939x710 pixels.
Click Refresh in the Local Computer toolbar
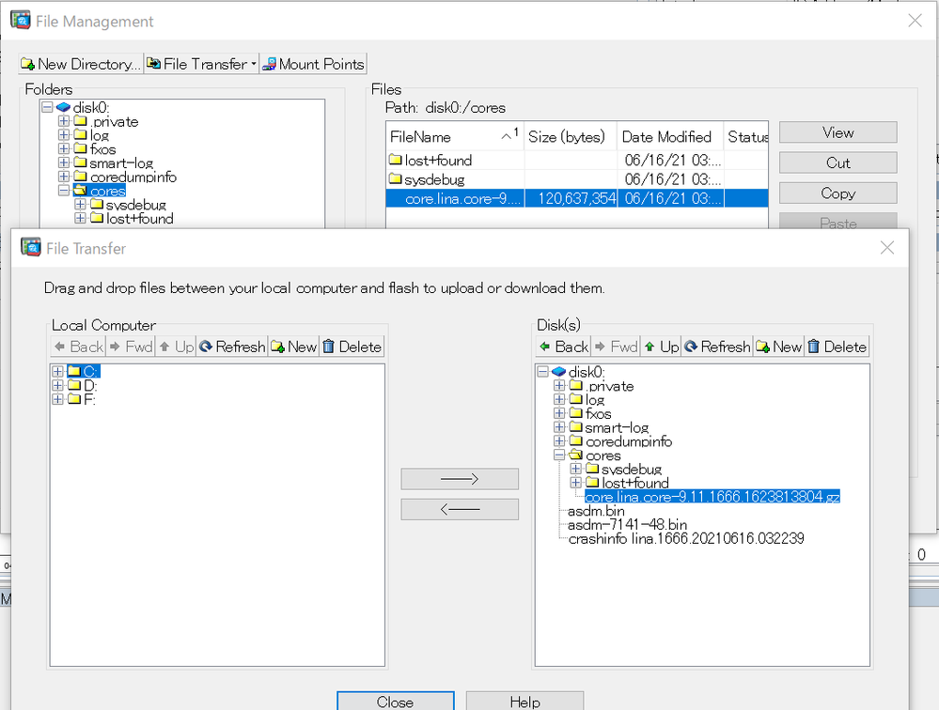coord(232,347)
